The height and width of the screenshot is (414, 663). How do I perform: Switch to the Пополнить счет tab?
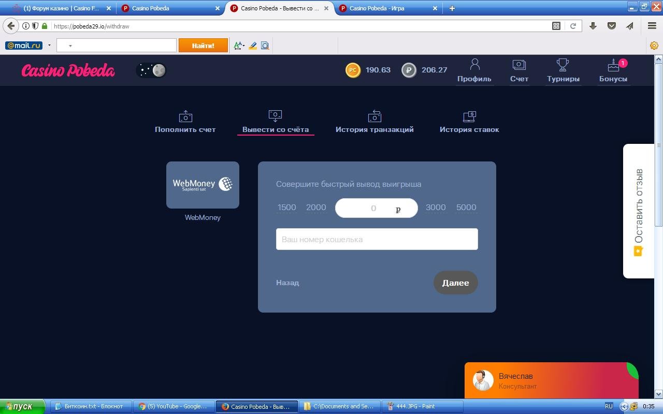coord(185,123)
